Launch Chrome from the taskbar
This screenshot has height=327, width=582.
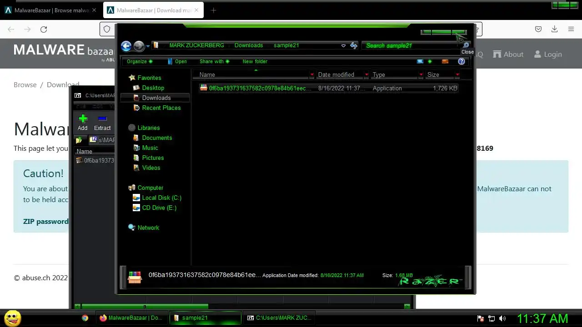click(x=85, y=318)
